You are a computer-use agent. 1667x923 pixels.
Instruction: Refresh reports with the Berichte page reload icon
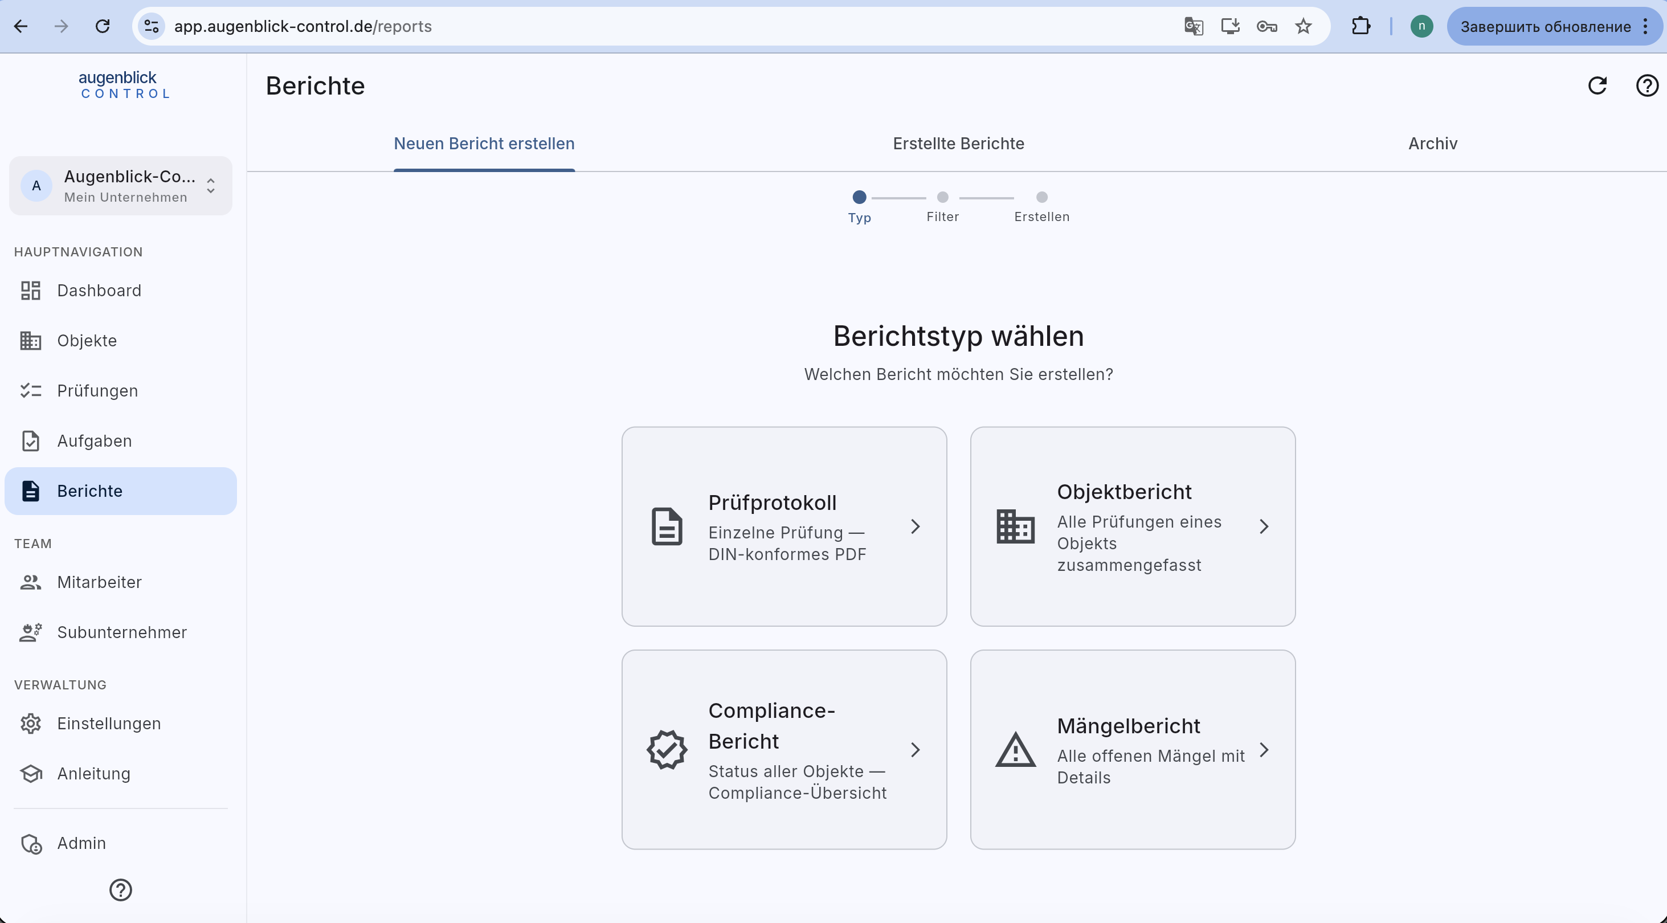[1597, 85]
